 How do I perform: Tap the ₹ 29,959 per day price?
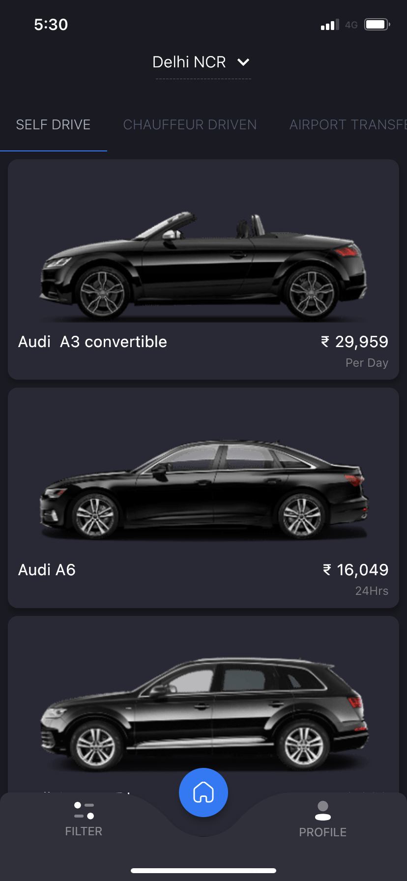click(x=354, y=351)
